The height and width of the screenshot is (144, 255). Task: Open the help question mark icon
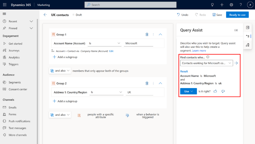(x=241, y=5)
